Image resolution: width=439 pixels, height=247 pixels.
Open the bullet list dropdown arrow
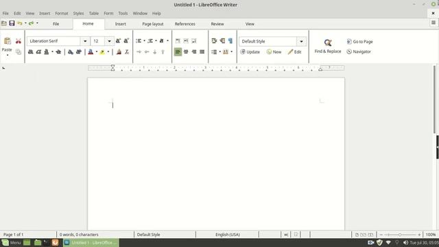coord(145,41)
